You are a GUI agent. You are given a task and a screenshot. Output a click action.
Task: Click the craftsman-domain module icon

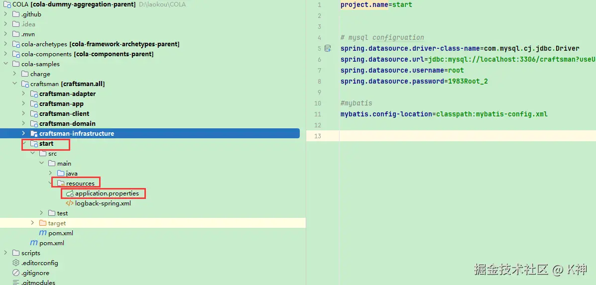point(34,123)
